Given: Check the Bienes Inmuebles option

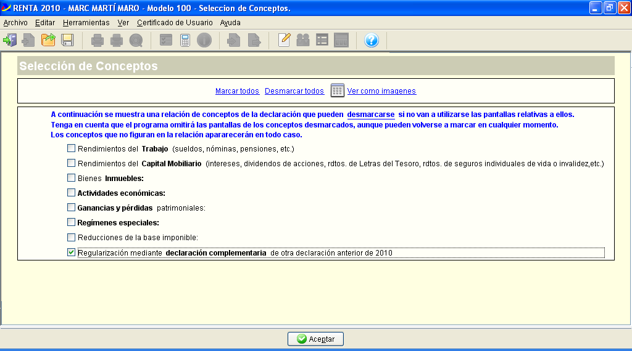Looking at the screenshot, I should [72, 178].
